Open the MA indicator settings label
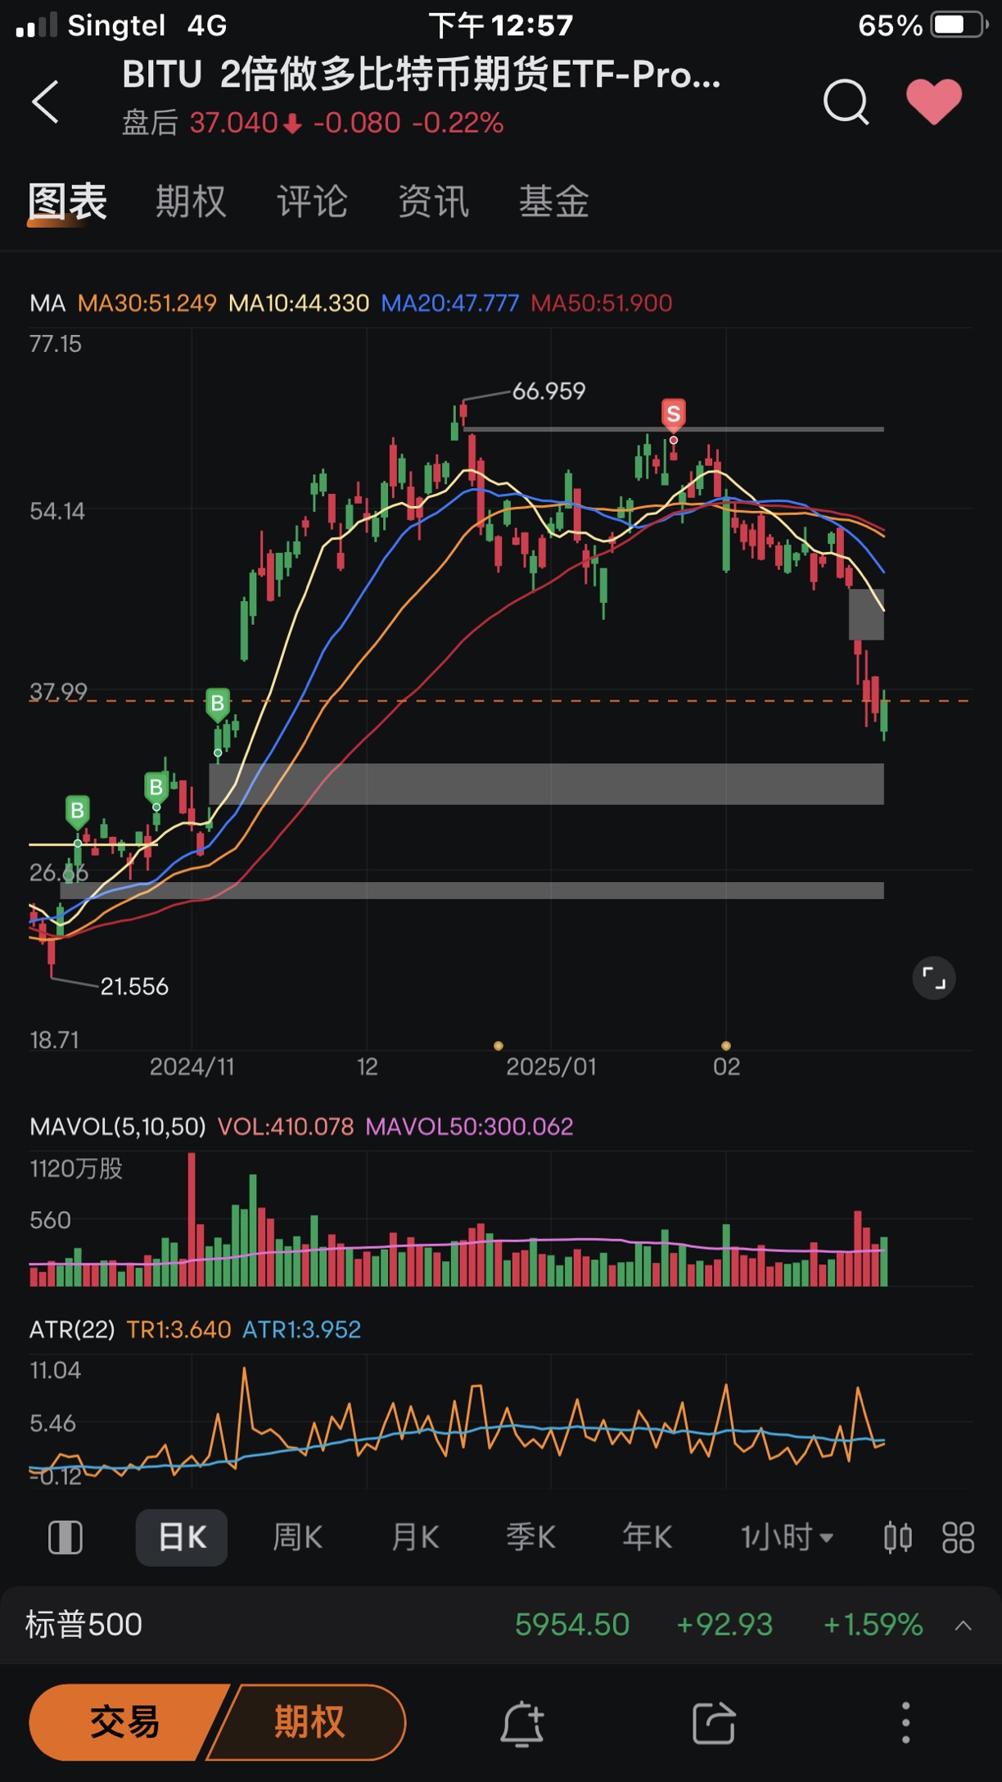This screenshot has width=1002, height=1782. point(47,303)
